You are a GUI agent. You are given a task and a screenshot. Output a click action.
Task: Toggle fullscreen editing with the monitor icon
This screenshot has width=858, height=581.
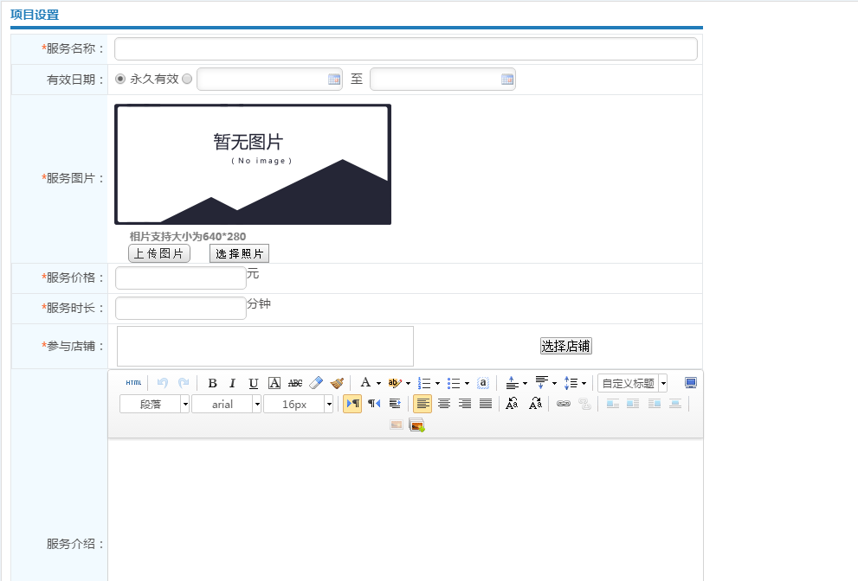[x=690, y=383]
